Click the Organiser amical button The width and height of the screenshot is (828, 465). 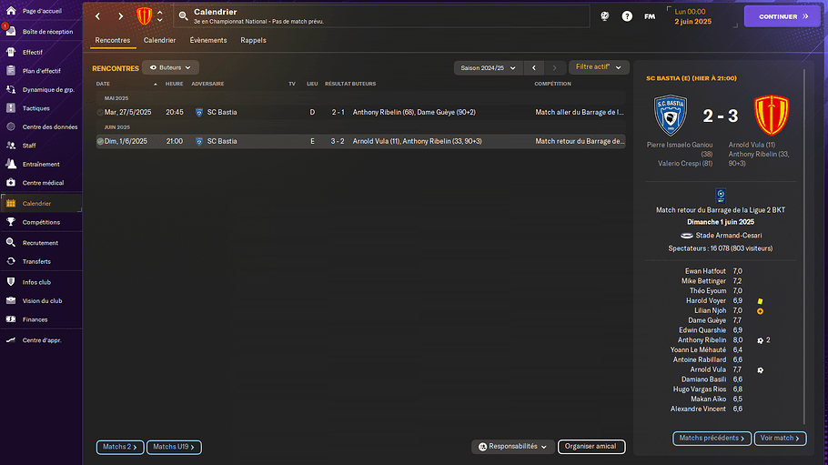click(x=591, y=447)
